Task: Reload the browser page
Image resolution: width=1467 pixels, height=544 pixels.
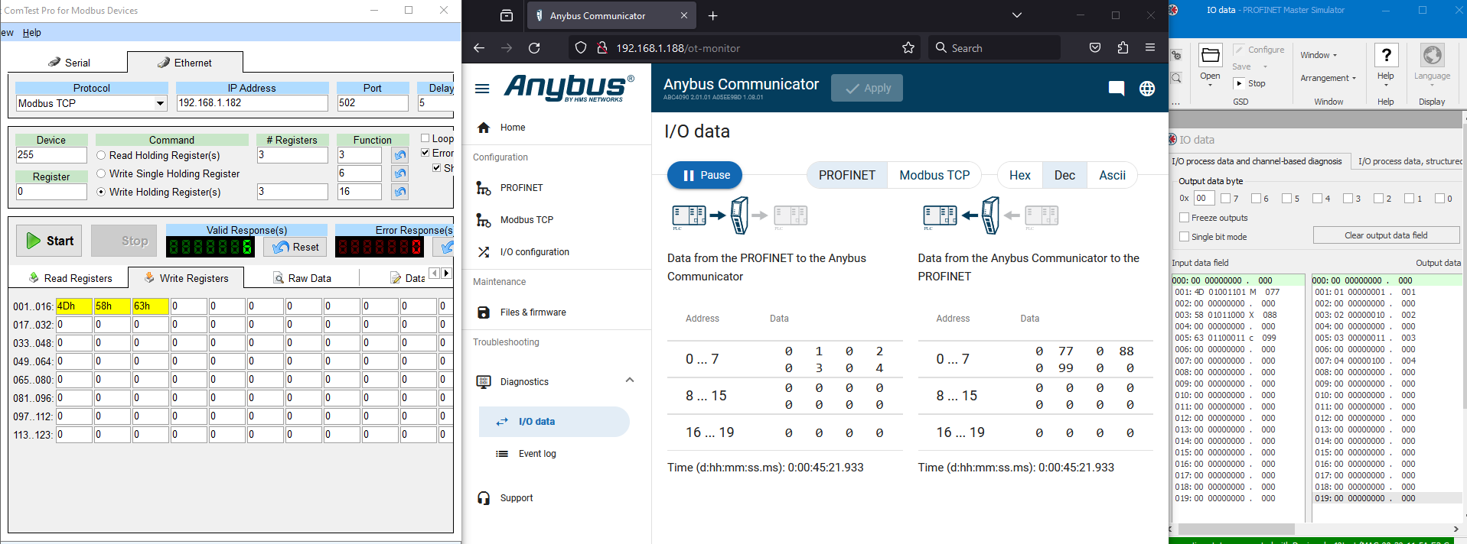Action: pyautogui.click(x=534, y=48)
